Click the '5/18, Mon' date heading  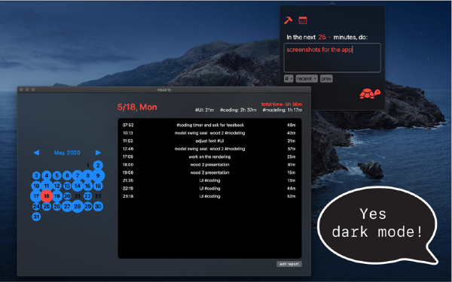[x=137, y=107]
